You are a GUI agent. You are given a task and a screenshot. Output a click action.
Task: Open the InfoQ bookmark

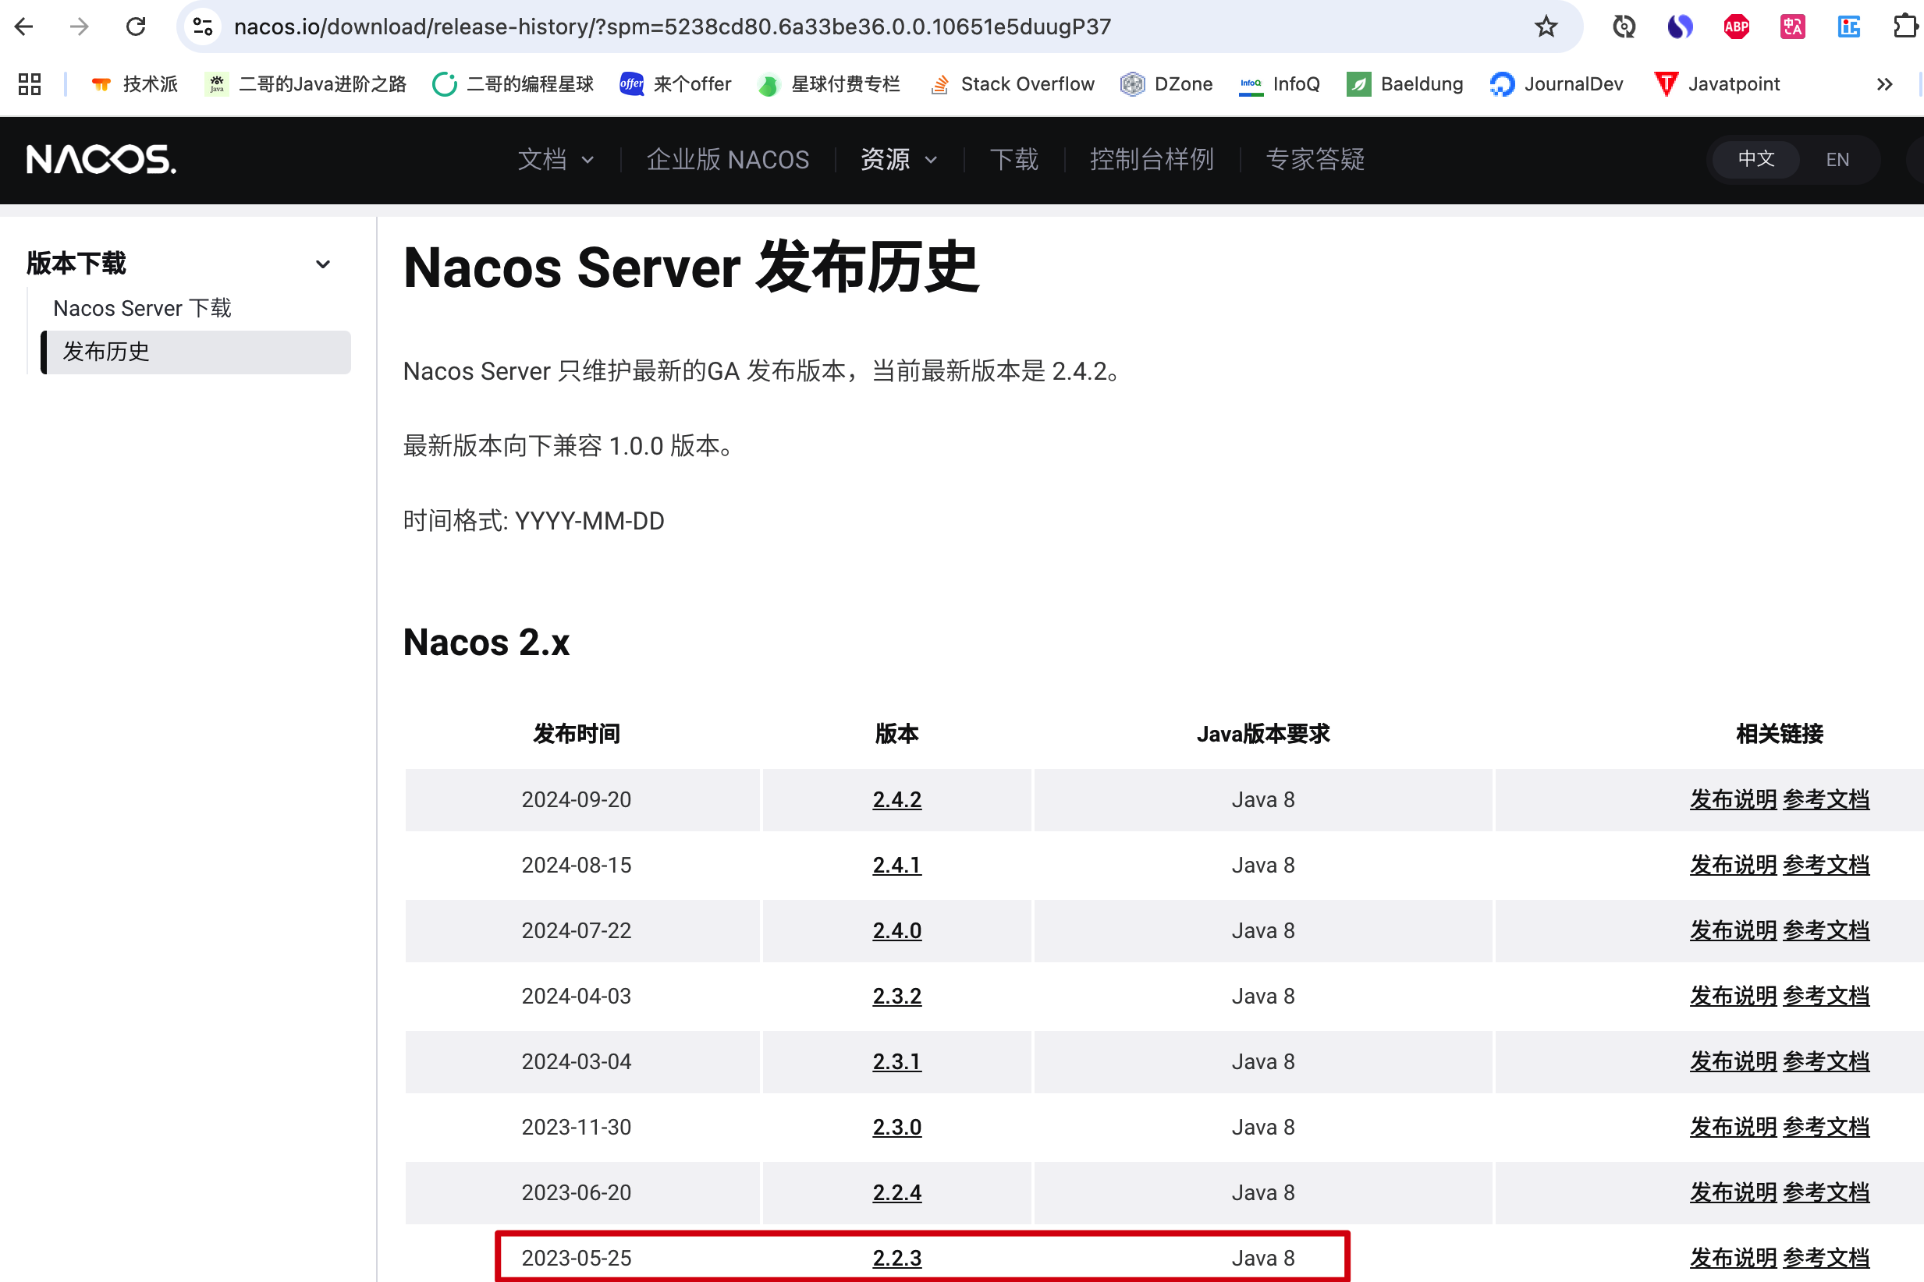coord(1279,84)
